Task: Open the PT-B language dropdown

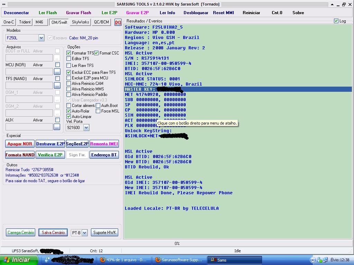Action: click(84, 233)
